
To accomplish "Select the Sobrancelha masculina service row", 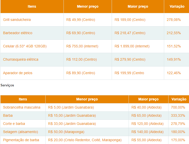I will pos(22,107).
